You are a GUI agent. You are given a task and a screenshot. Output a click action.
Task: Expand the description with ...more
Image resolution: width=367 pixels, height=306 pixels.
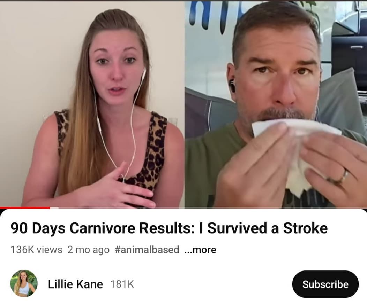[x=200, y=250]
